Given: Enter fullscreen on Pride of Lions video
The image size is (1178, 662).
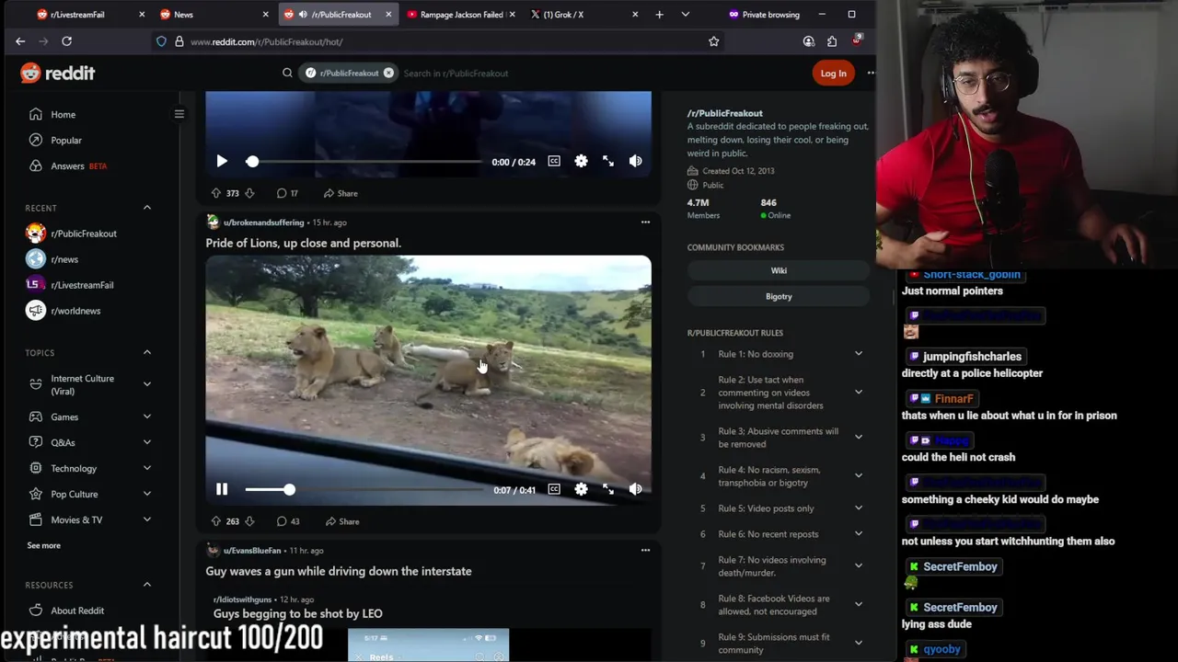Looking at the screenshot, I should coord(608,489).
